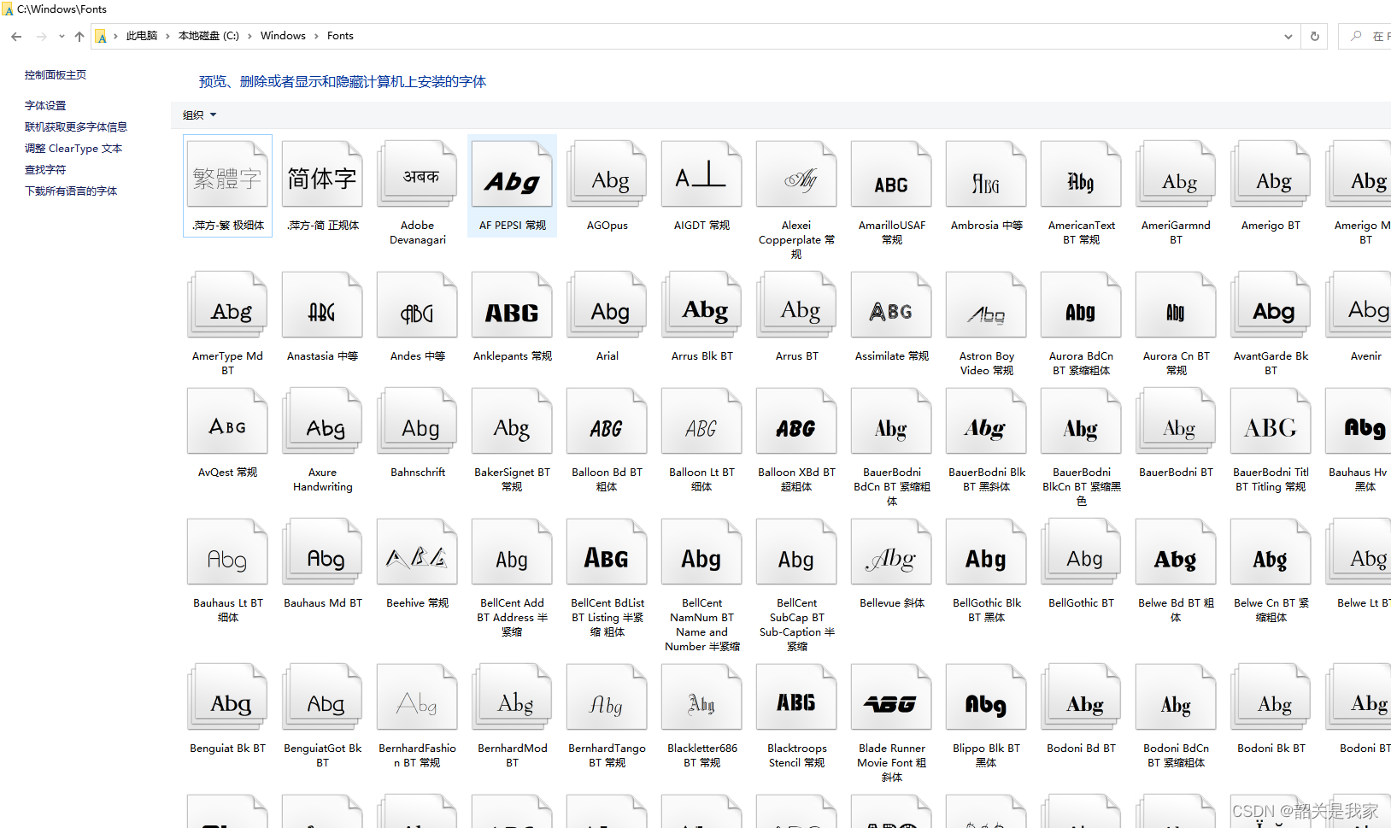Screen dimensions: 1391x828
Task: Select the Blade Runner Movie Font icon
Action: pyautogui.click(x=891, y=697)
